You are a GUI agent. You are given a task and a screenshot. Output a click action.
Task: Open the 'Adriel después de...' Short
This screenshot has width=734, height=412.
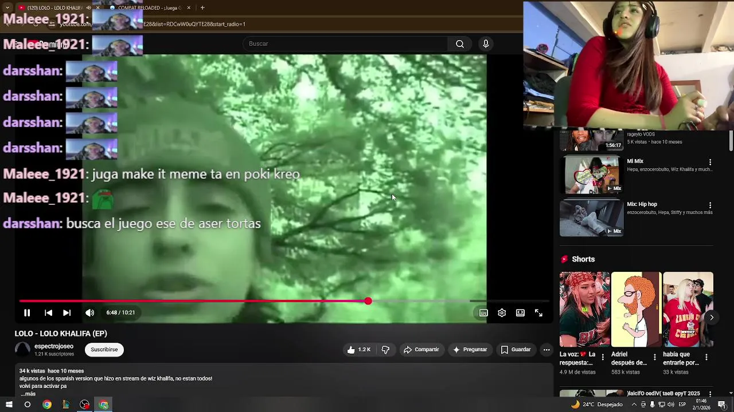tap(636, 310)
